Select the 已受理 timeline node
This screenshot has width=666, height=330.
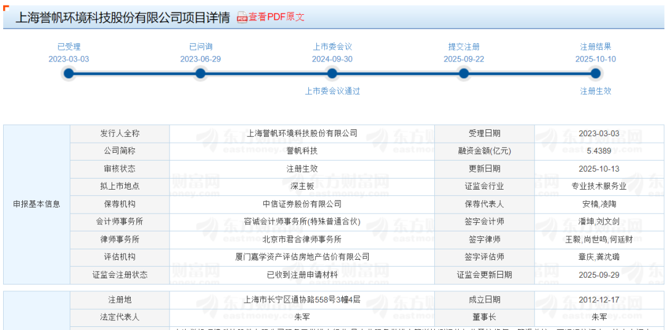click(69, 74)
